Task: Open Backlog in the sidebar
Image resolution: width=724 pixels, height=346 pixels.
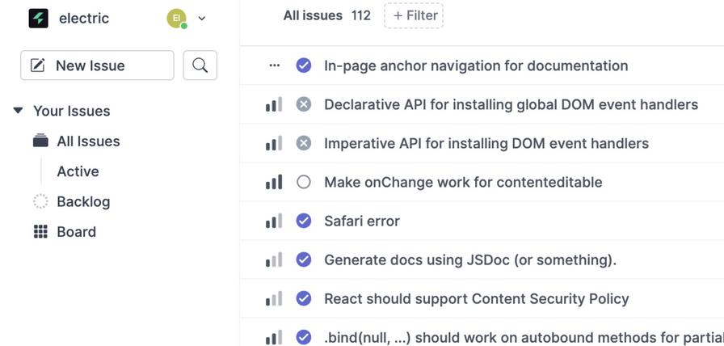Action: (82, 201)
